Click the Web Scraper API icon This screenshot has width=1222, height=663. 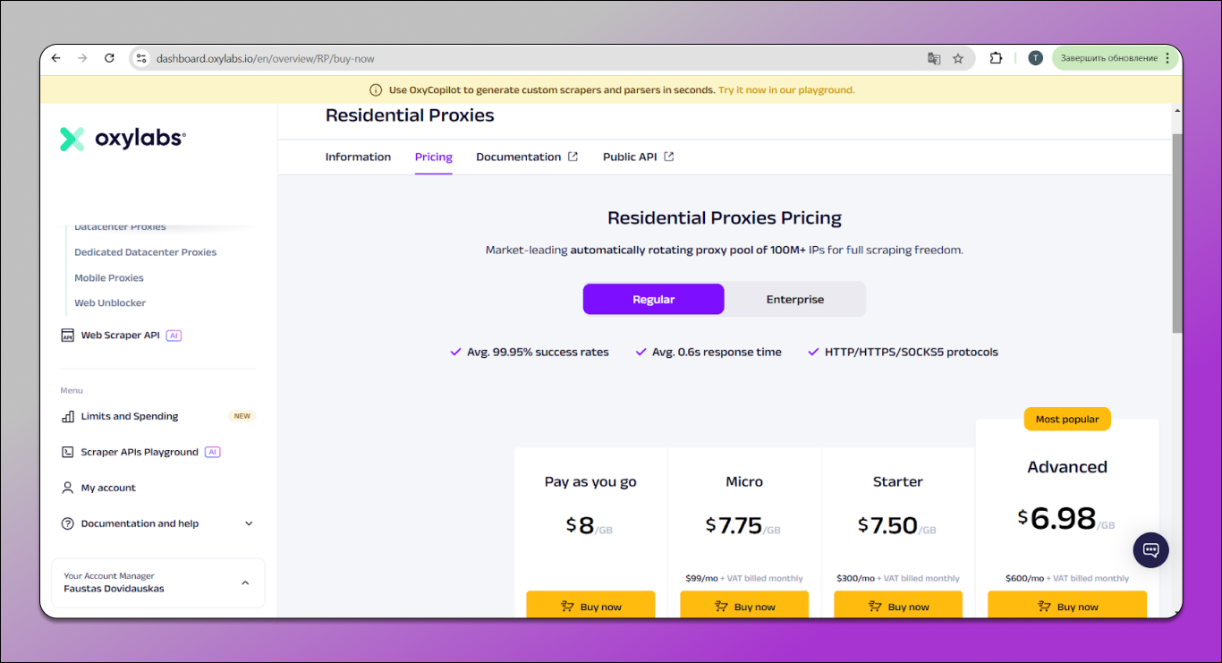tap(67, 336)
